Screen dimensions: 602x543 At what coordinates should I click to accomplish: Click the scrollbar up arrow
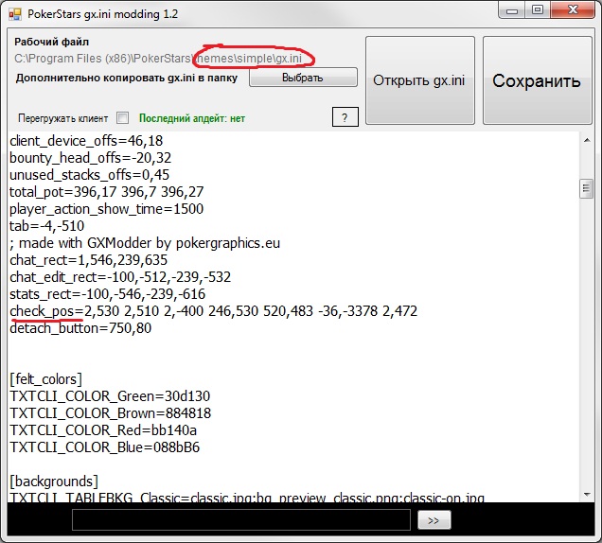587,140
